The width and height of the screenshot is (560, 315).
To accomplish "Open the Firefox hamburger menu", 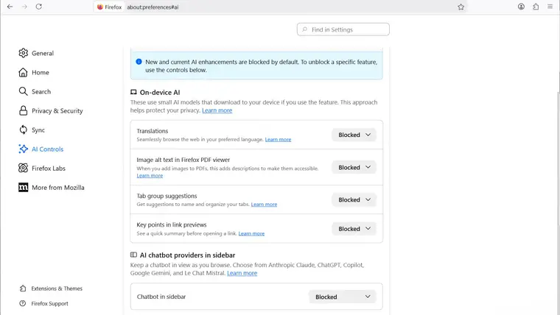I will [550, 7].
